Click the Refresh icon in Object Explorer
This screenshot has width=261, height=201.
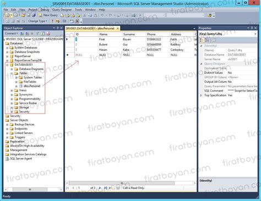(x=42, y=33)
